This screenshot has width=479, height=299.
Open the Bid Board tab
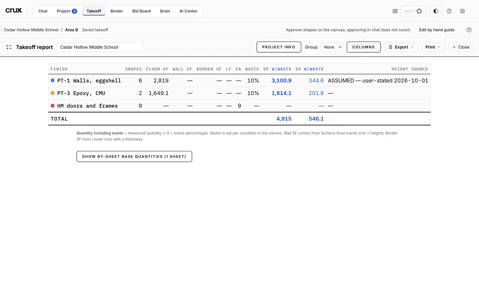coord(141,11)
